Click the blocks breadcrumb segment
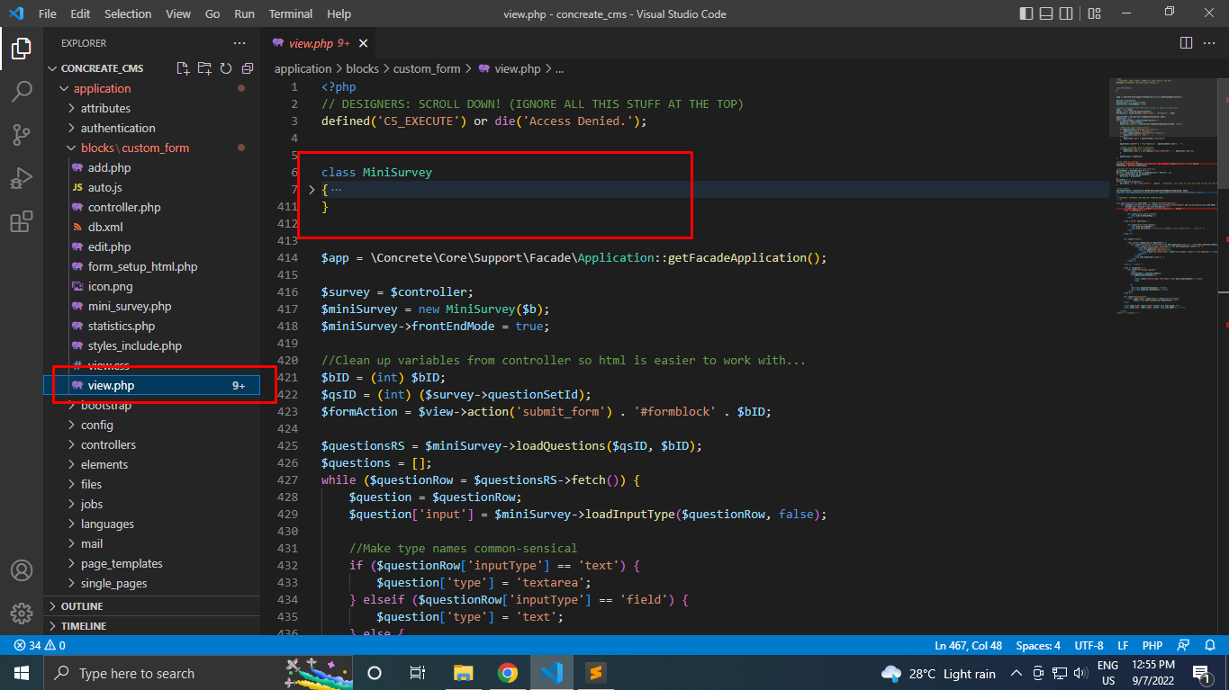The height and width of the screenshot is (690, 1229). pos(363,68)
